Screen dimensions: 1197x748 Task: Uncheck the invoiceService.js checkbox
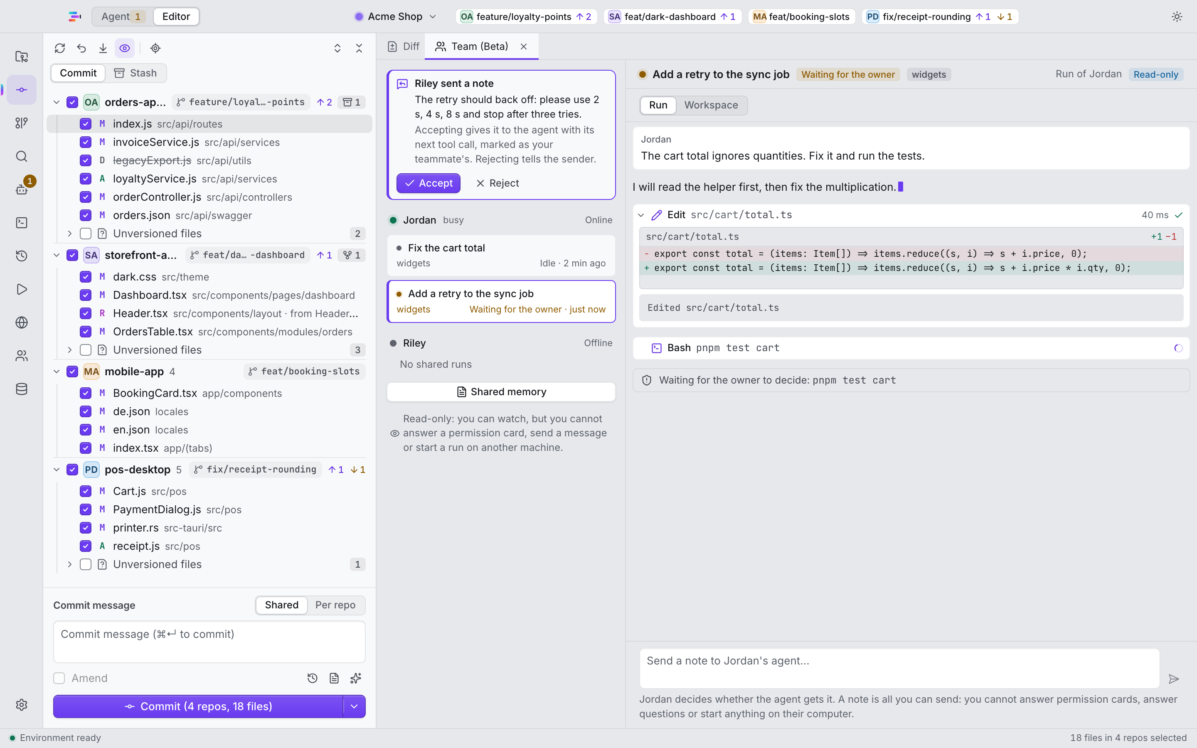[86, 142]
